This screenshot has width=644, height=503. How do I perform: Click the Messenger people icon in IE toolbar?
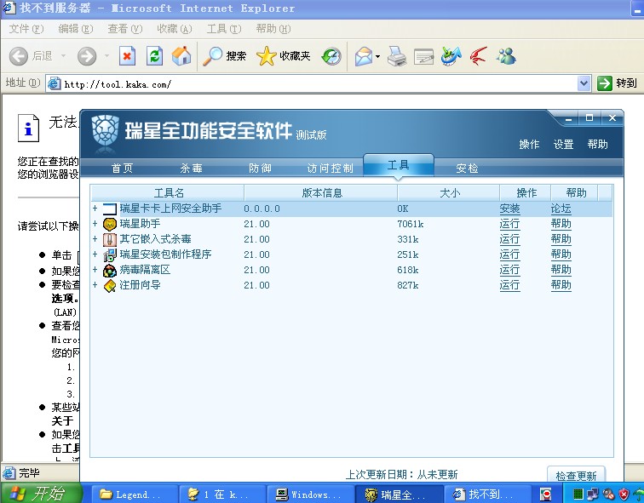pos(506,56)
